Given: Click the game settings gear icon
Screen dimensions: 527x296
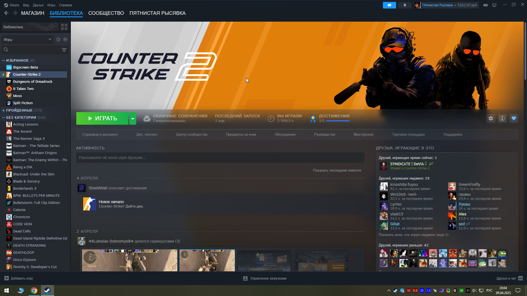Looking at the screenshot, I should click(x=490, y=118).
